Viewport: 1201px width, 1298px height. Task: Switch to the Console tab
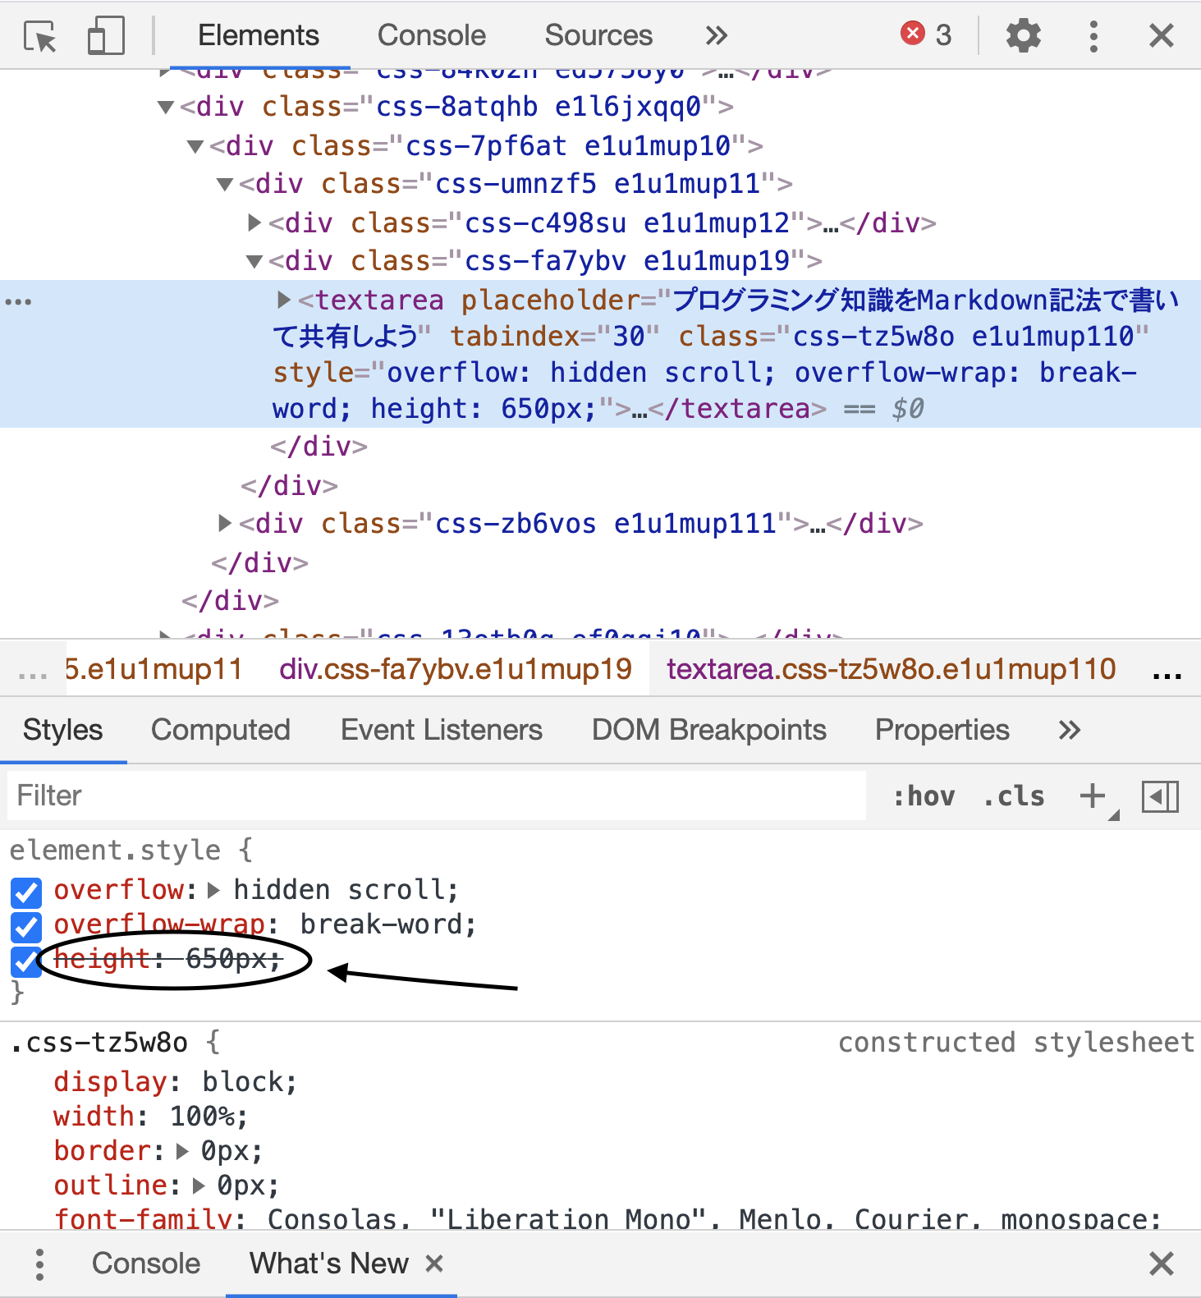click(432, 35)
